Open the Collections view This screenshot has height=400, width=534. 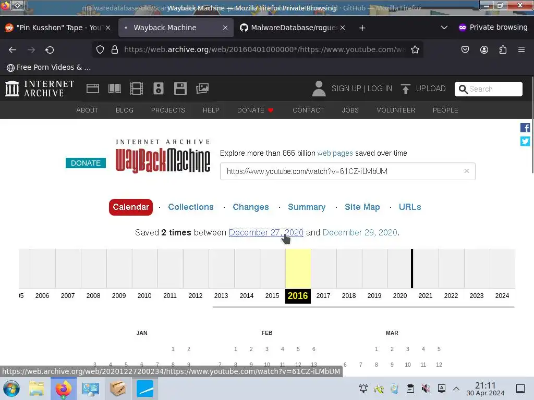click(x=191, y=207)
